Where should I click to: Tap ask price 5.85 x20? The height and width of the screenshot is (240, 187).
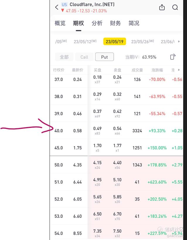[x=118, y=199]
